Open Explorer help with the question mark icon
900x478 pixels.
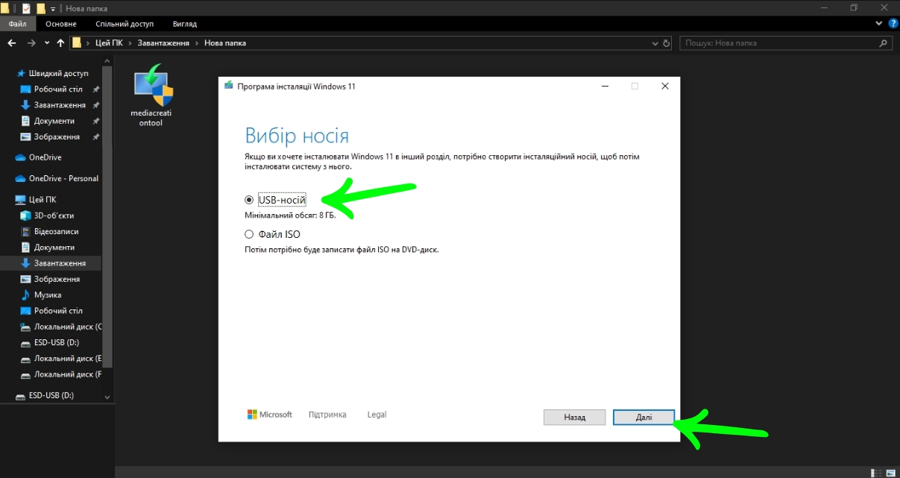tap(892, 24)
